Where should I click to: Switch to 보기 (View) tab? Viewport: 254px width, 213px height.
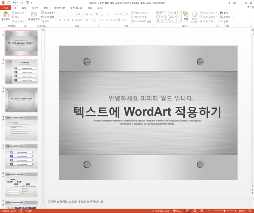100,8
